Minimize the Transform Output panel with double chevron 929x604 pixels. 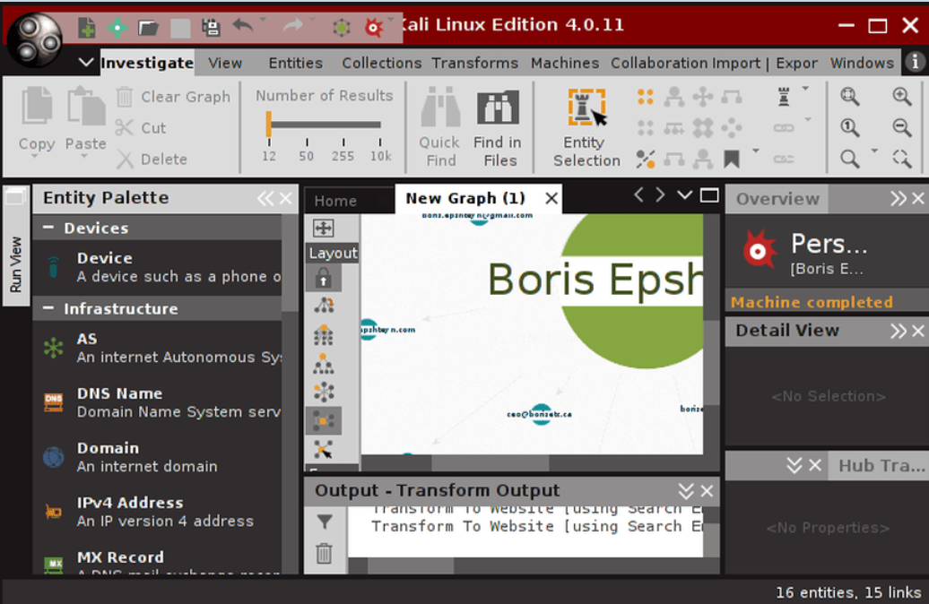click(x=685, y=491)
